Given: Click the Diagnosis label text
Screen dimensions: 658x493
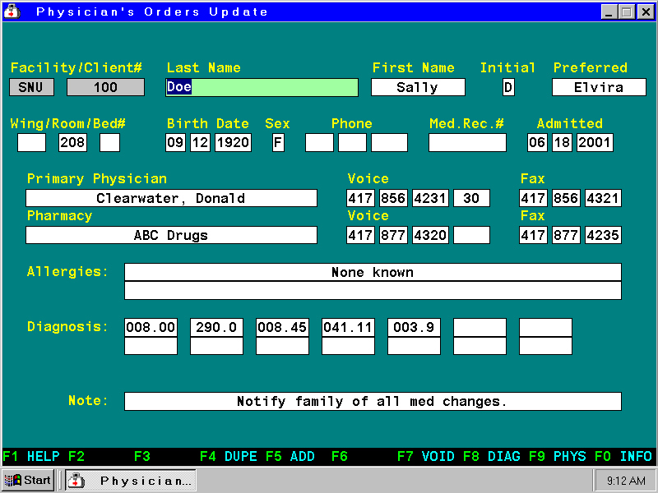Looking at the screenshot, I should [67, 326].
